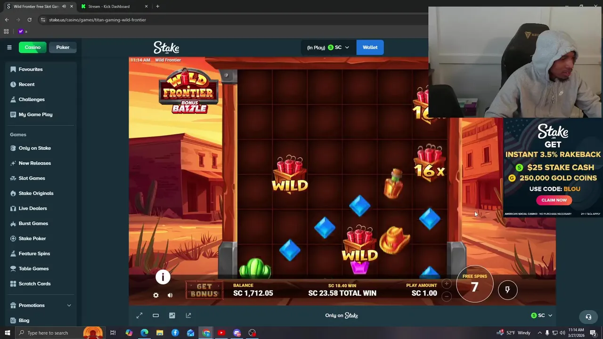Pop out the game window
This screenshot has height=339, width=603.
[x=188, y=315]
